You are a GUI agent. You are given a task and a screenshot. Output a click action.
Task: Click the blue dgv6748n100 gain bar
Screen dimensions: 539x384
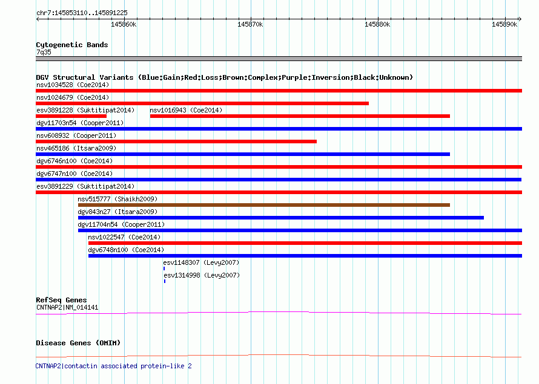305,256
